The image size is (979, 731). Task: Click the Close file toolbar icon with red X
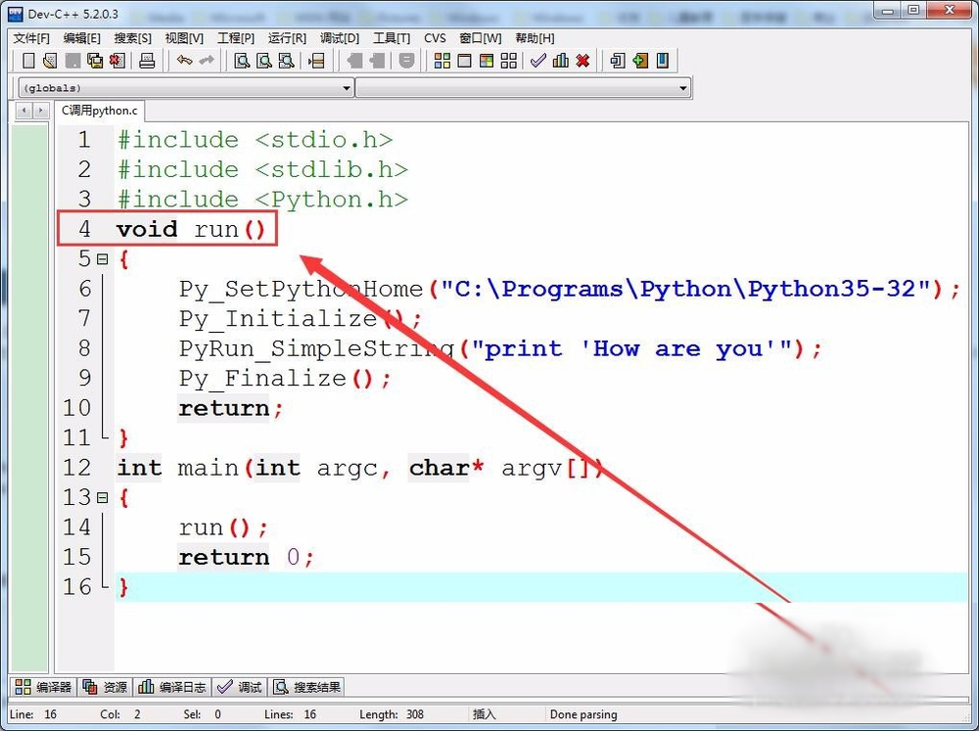coord(117,61)
